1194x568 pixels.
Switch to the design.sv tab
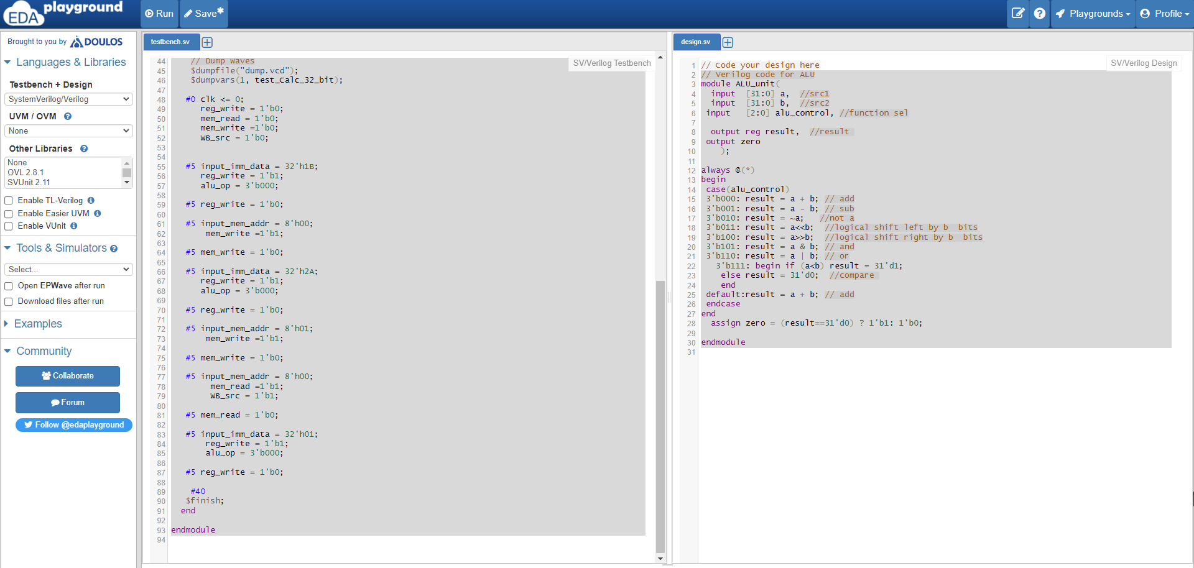tap(696, 42)
